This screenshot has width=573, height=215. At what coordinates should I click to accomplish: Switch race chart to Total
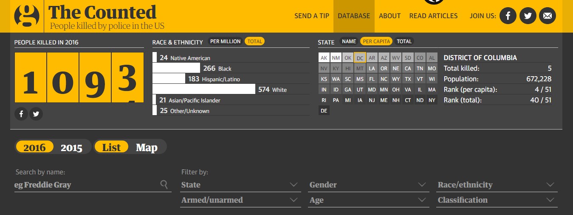[x=254, y=41]
